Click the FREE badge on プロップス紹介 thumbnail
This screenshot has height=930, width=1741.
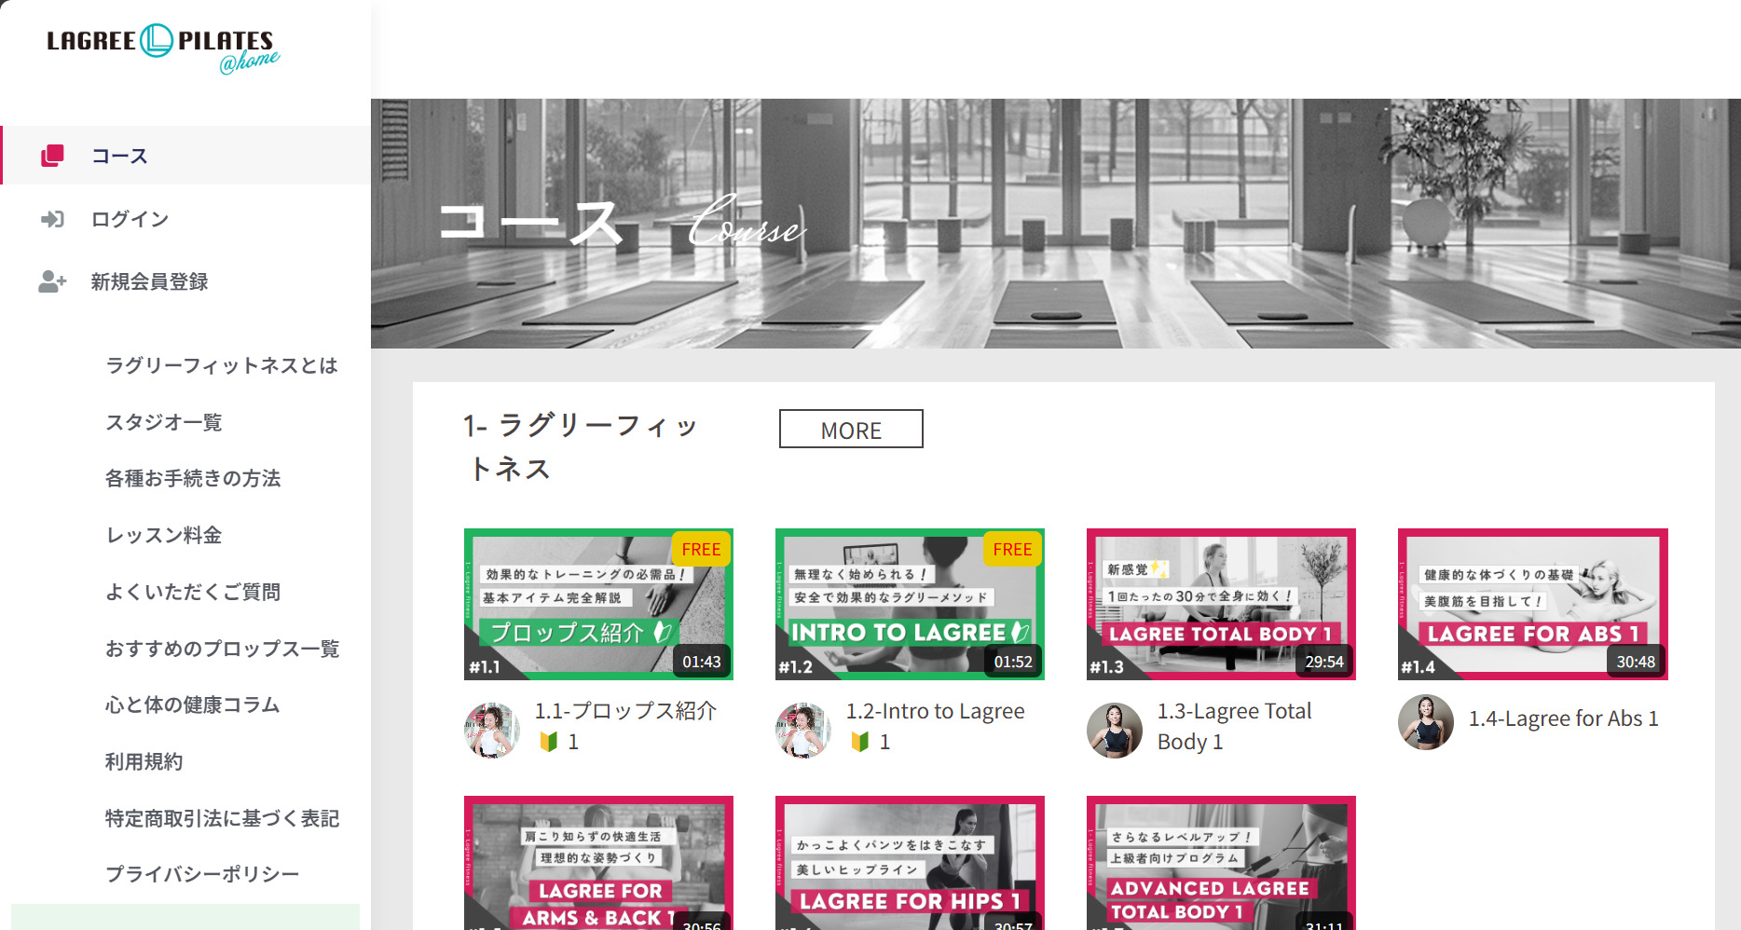(701, 550)
